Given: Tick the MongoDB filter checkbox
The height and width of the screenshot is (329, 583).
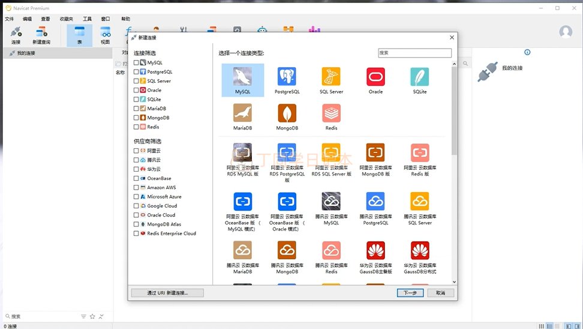Looking at the screenshot, I should (x=136, y=118).
